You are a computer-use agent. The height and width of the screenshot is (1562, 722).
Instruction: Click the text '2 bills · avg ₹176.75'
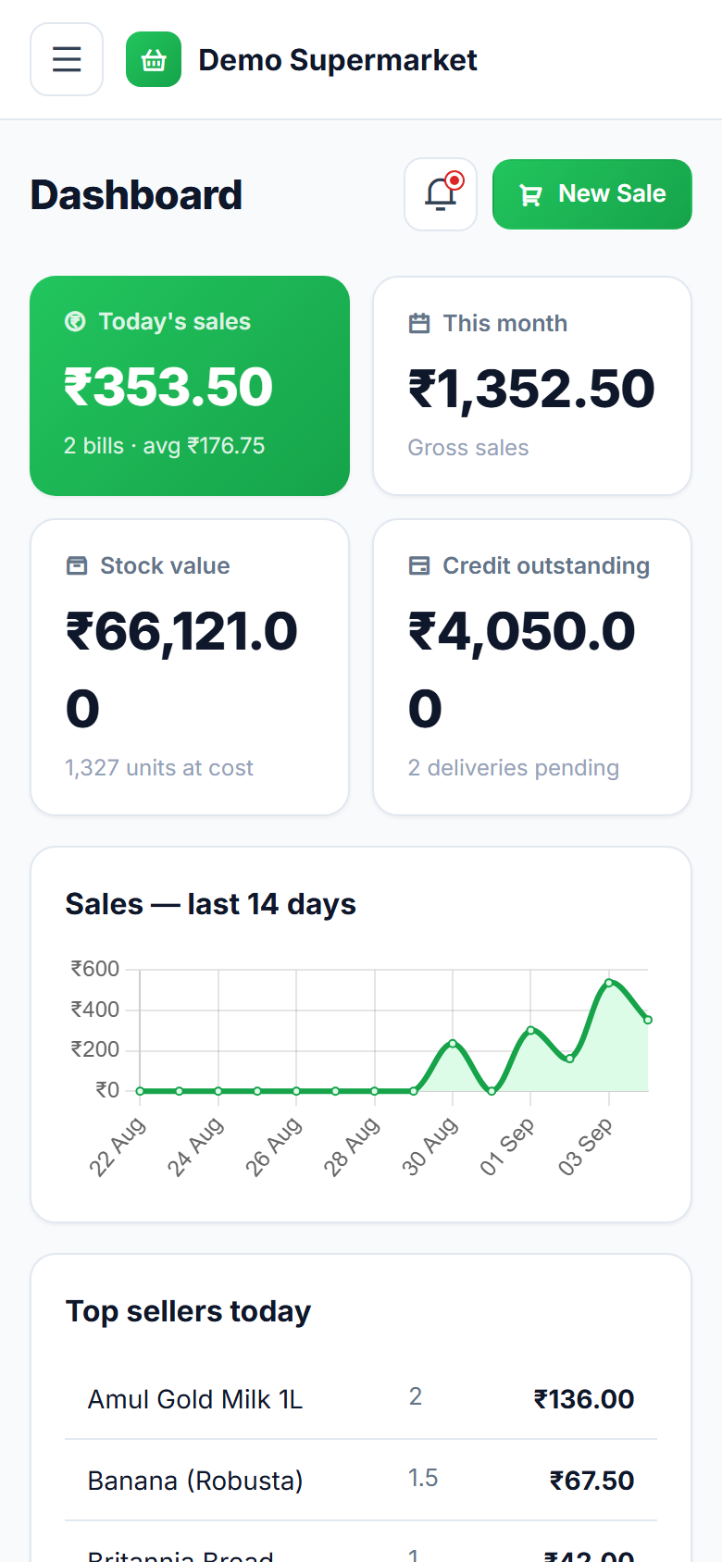coord(164,446)
